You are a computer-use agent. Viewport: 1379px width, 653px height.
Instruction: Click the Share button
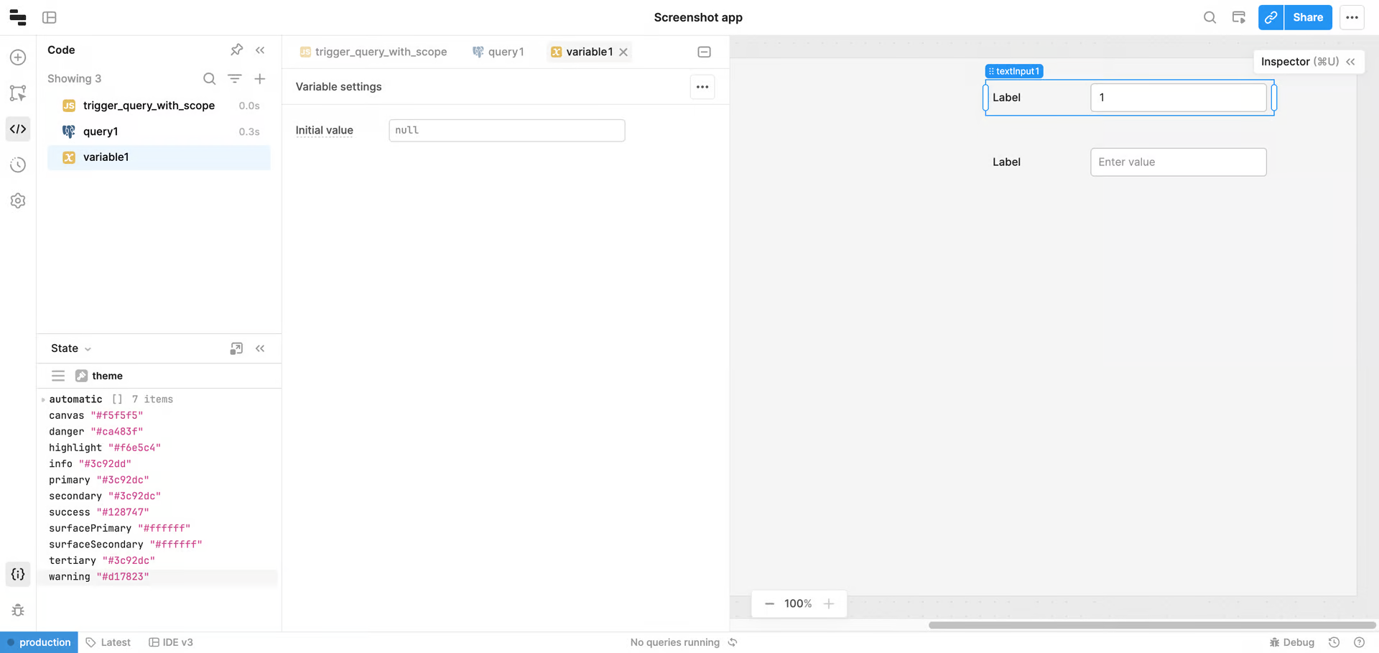[1309, 17]
